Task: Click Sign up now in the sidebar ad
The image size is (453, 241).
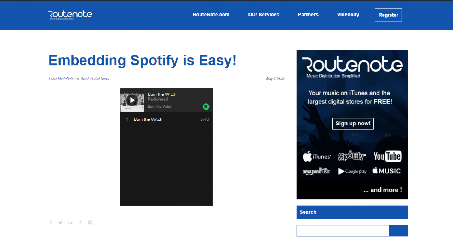Action: pyautogui.click(x=352, y=123)
